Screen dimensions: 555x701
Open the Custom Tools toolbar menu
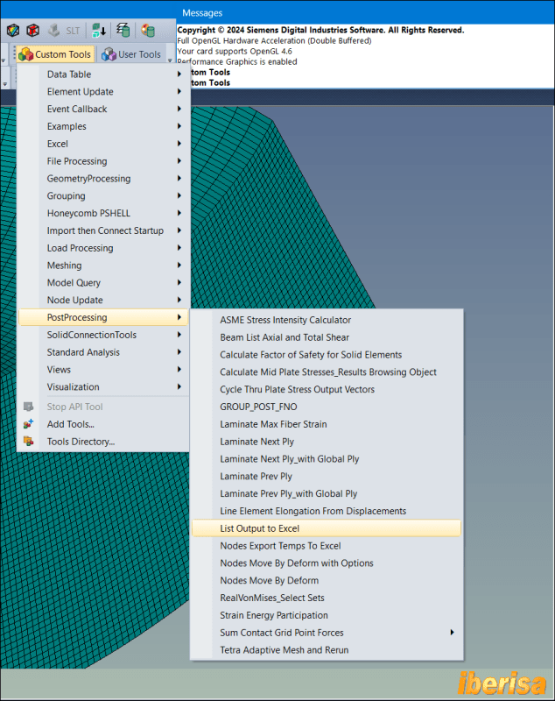(x=55, y=54)
